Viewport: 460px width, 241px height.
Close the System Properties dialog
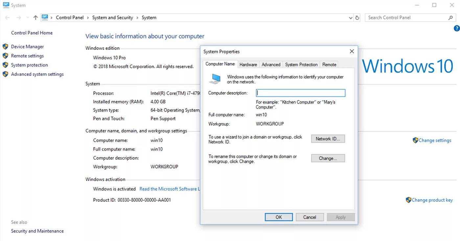pos(352,51)
